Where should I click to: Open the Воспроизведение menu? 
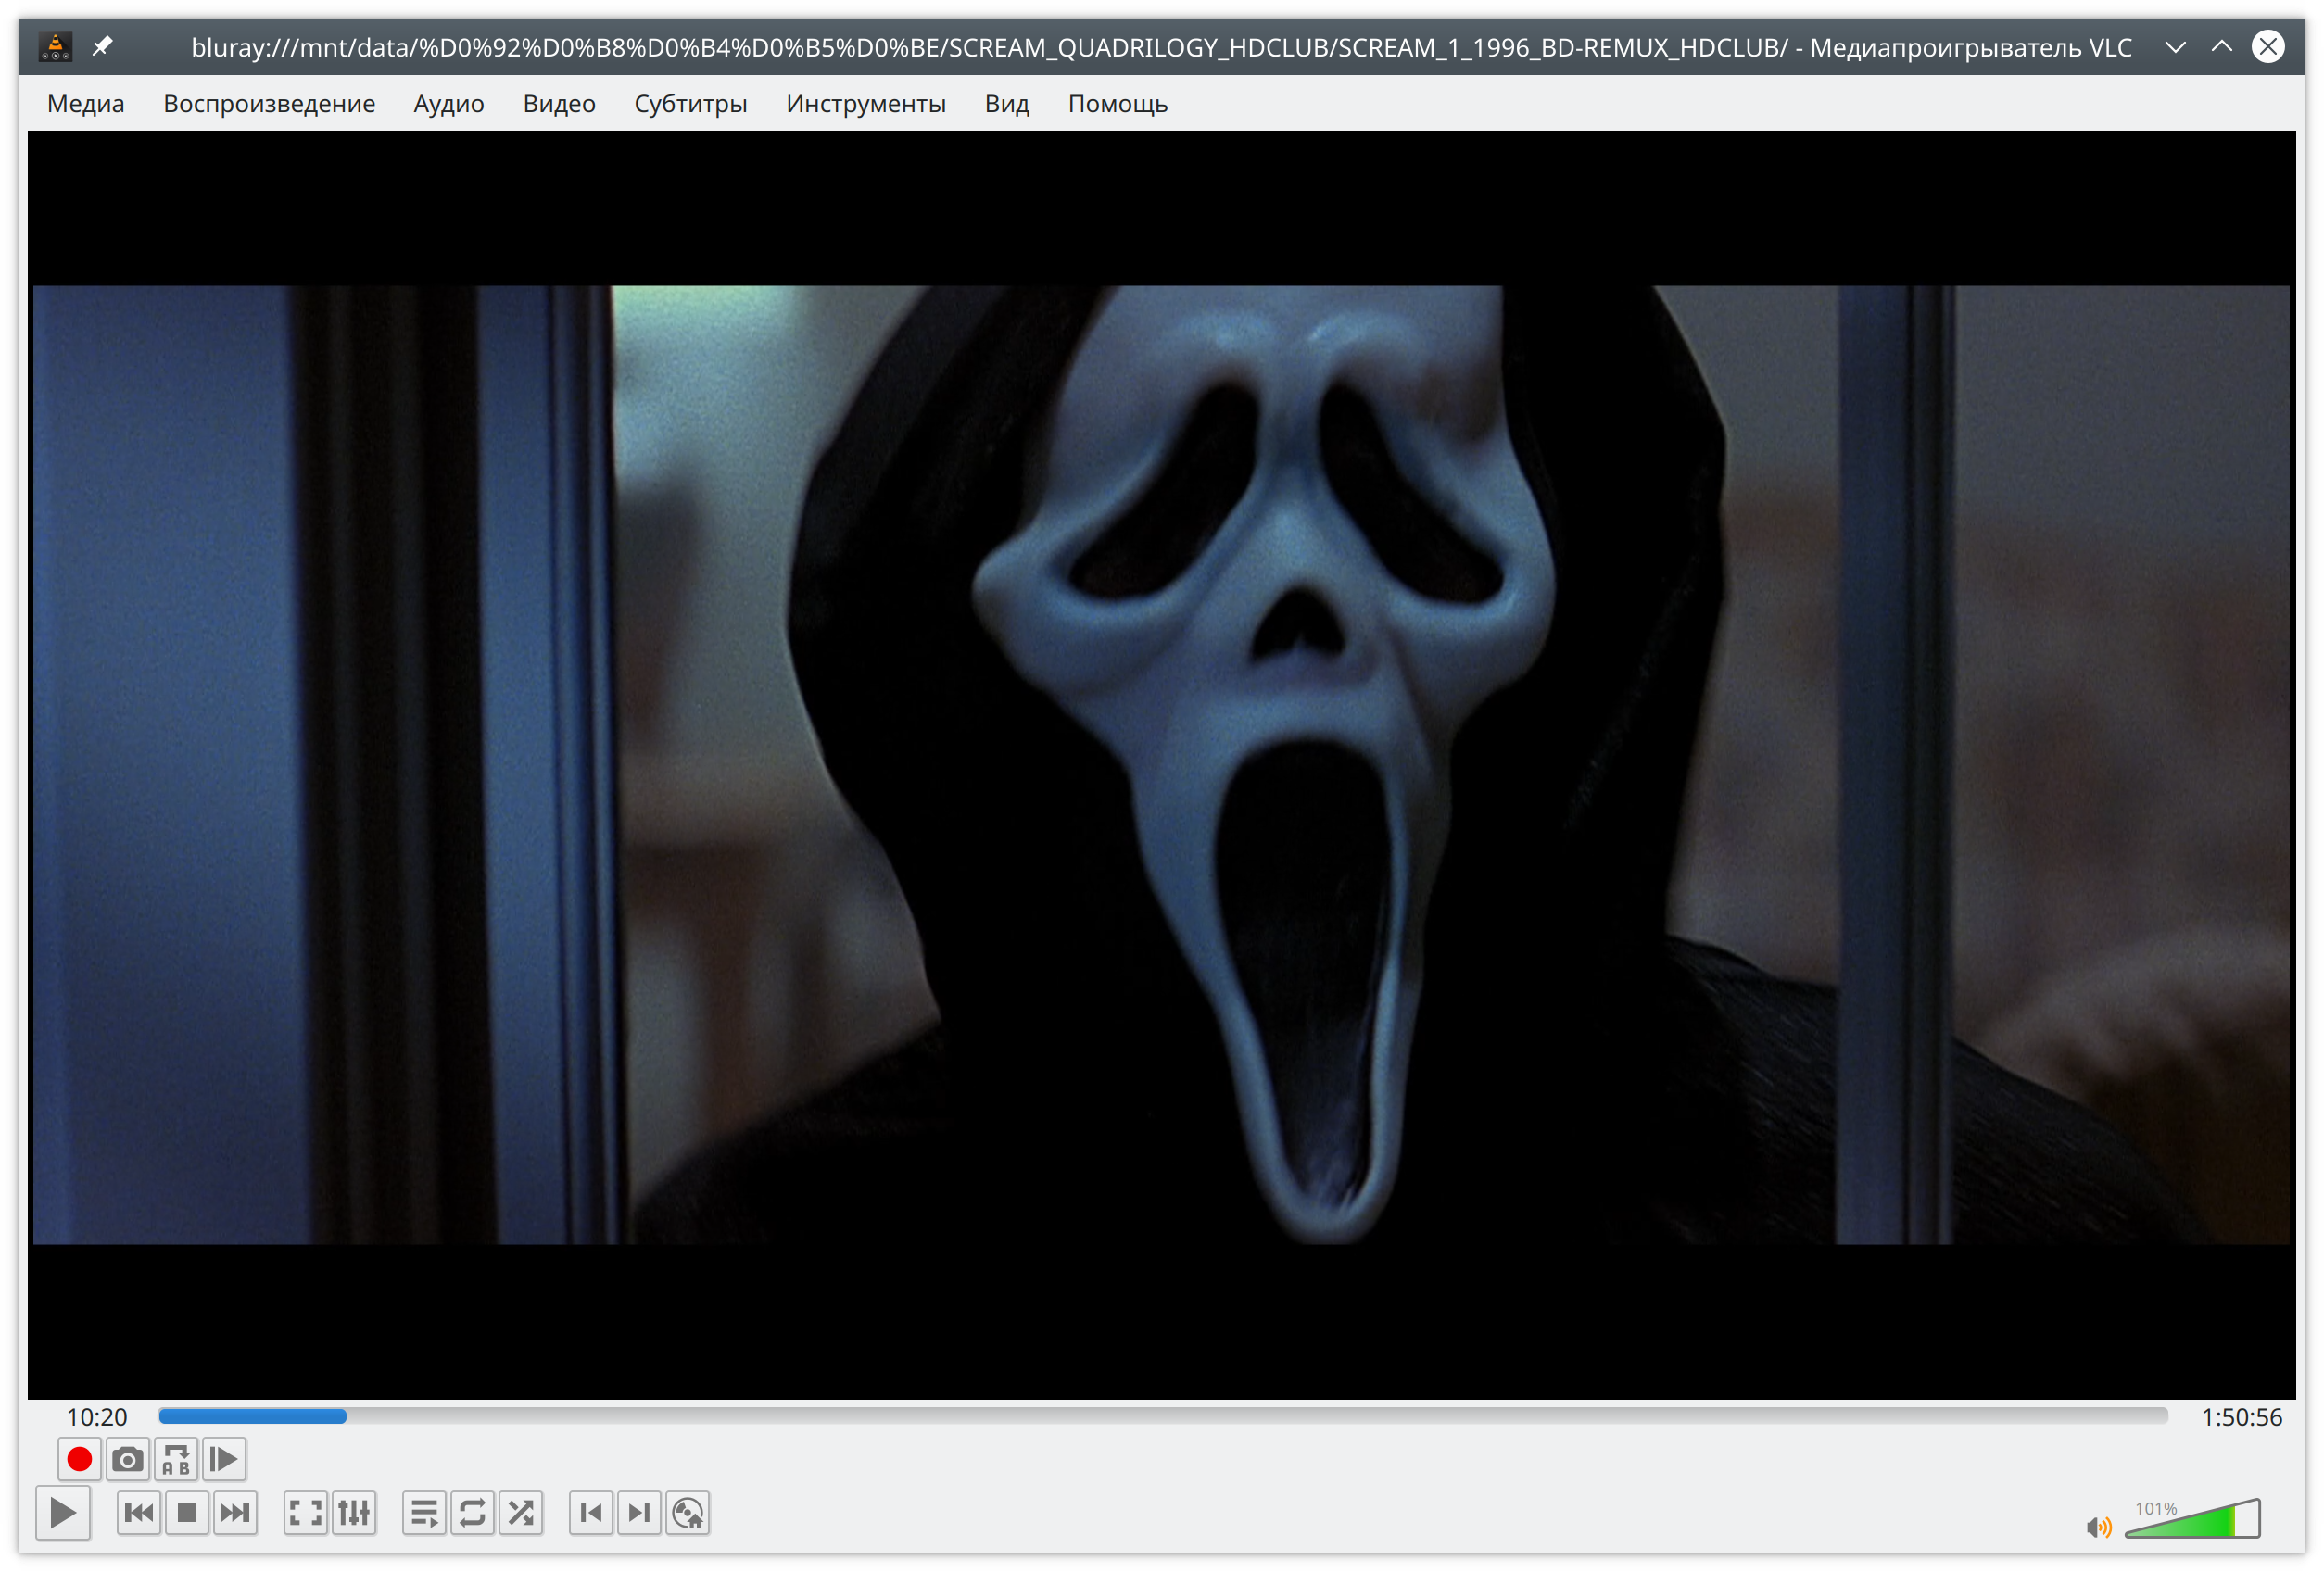(x=269, y=104)
